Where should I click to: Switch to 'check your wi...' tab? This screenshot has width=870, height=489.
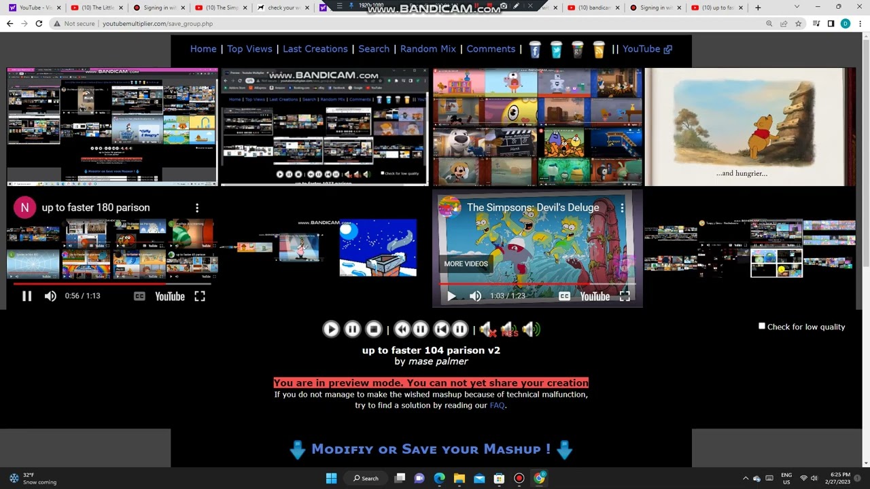point(282,7)
